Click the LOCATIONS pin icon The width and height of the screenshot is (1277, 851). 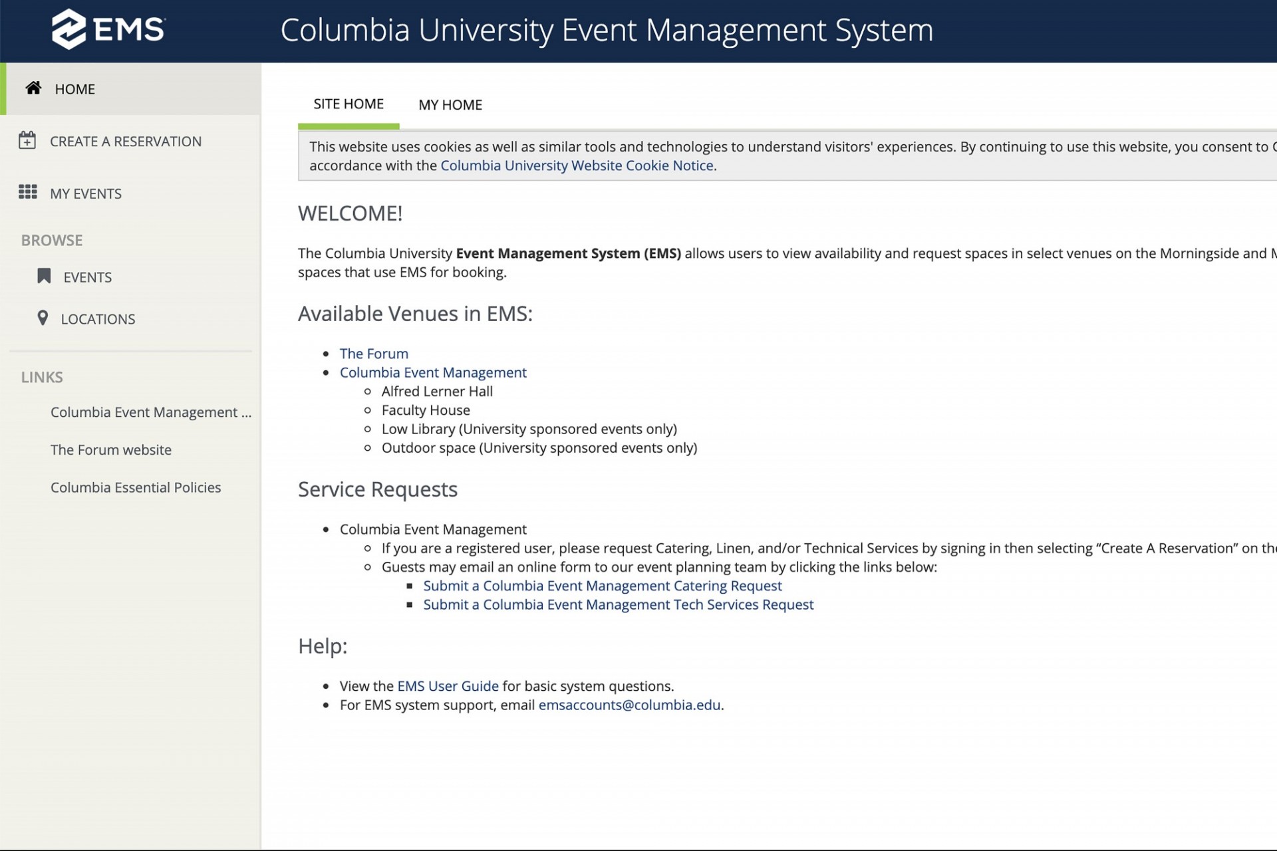[x=42, y=318]
